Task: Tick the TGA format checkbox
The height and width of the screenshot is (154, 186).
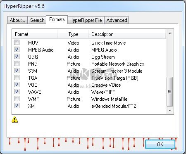Action: click(17, 78)
